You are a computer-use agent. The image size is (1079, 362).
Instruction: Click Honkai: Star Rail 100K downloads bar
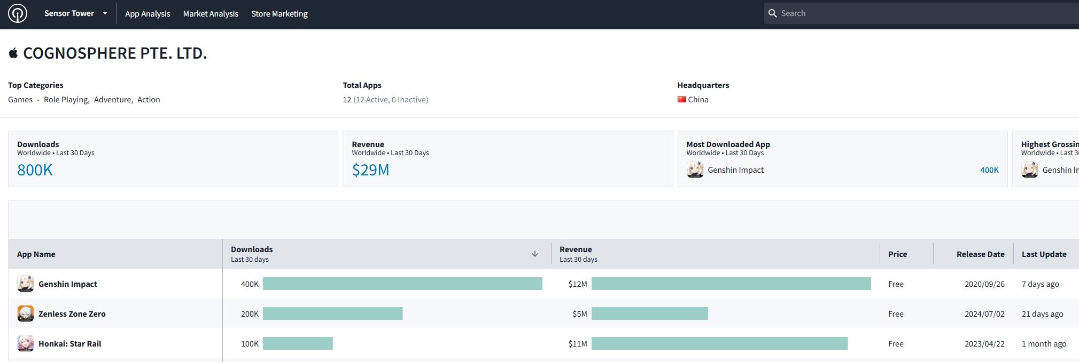pos(298,343)
